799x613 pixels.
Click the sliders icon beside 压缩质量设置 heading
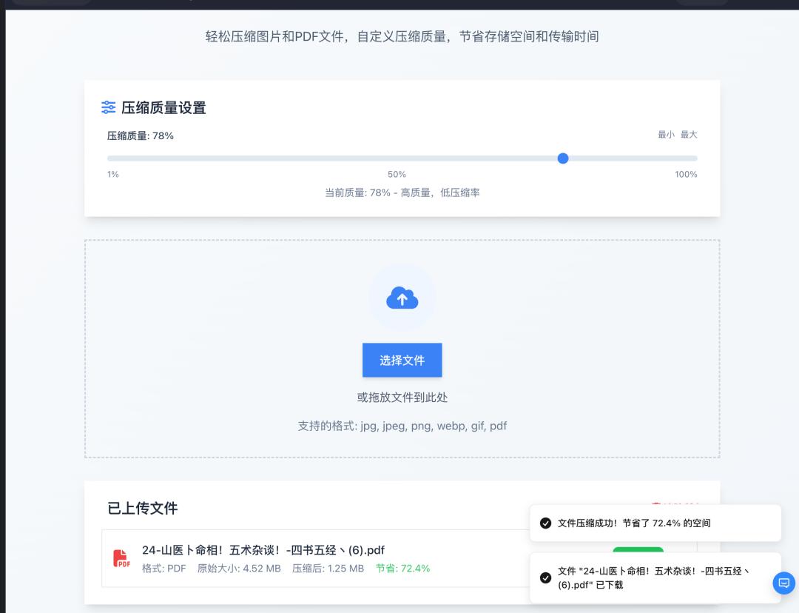click(x=108, y=108)
